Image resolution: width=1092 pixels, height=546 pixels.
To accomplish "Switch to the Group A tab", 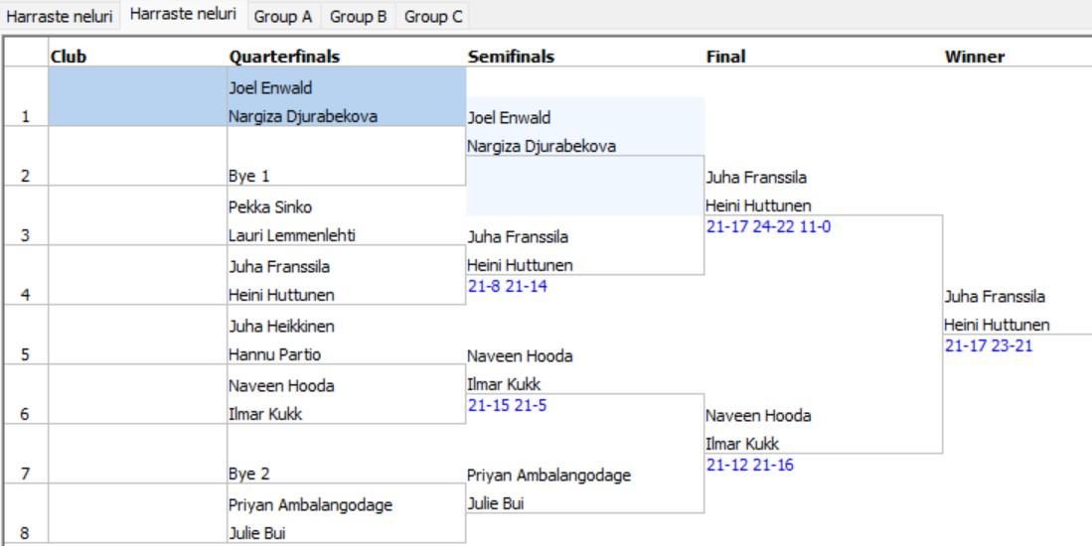I will click(282, 17).
